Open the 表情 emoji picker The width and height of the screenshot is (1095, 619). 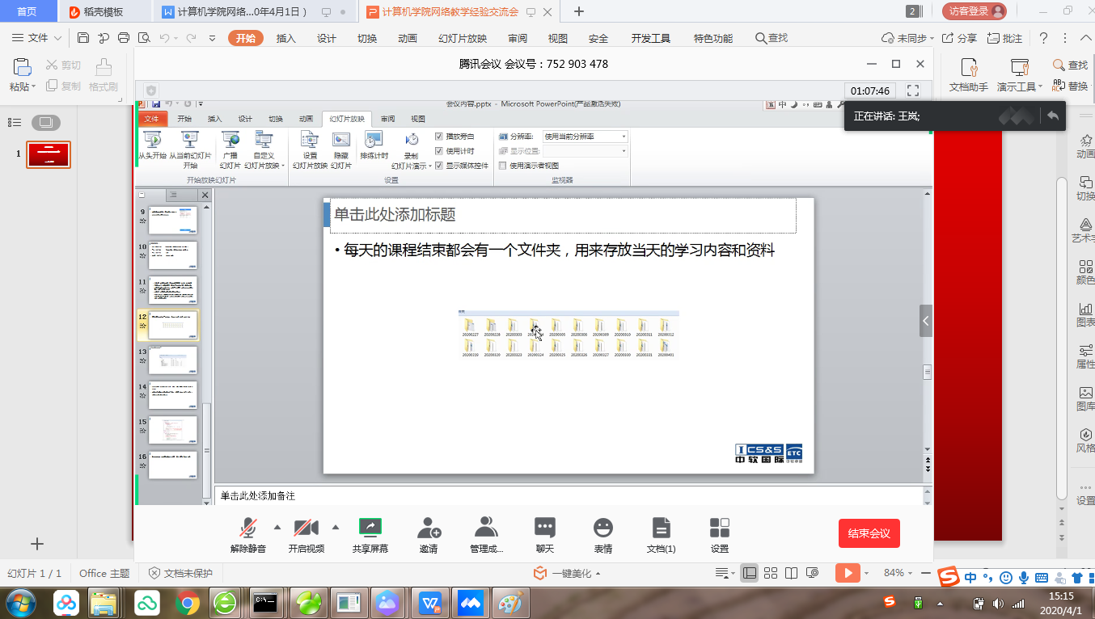tap(602, 528)
